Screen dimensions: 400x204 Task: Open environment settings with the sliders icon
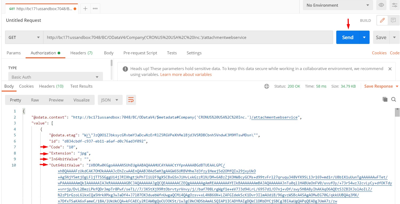394,5
